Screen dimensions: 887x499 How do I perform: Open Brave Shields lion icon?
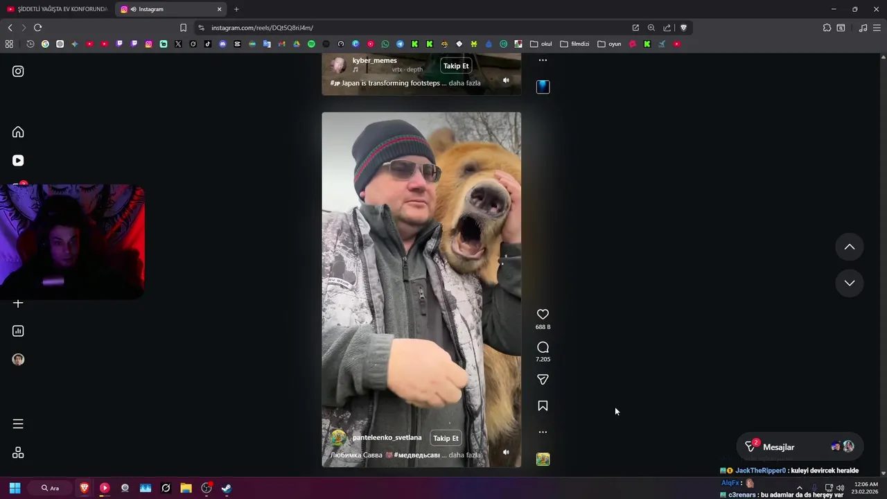[x=683, y=28]
